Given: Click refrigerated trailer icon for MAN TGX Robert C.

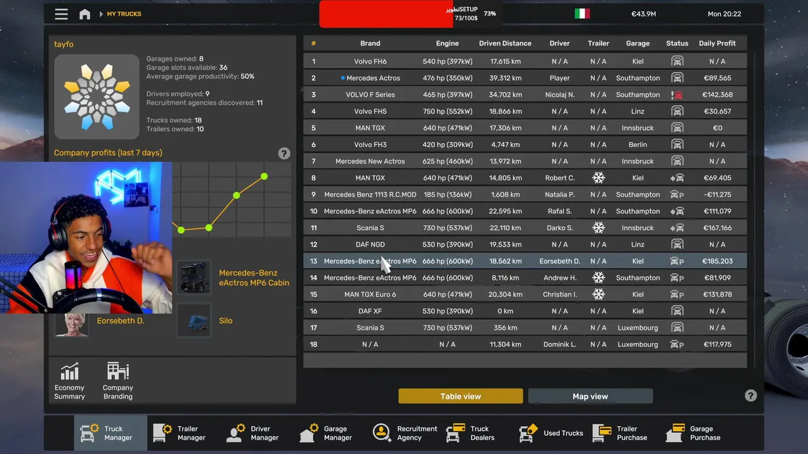Looking at the screenshot, I should tap(598, 178).
